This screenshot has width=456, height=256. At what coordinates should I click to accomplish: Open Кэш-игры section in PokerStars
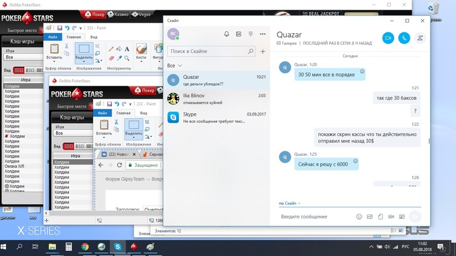tap(22, 42)
